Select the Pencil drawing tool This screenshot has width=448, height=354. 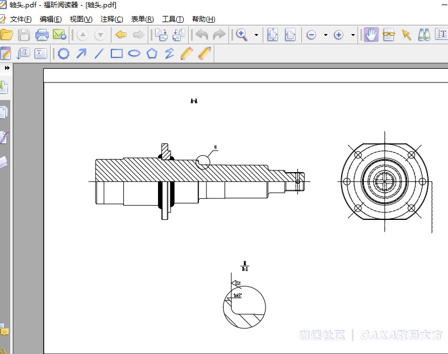[187, 53]
